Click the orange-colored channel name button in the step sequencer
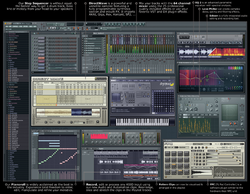The image size is (250, 194). pos(41,58)
